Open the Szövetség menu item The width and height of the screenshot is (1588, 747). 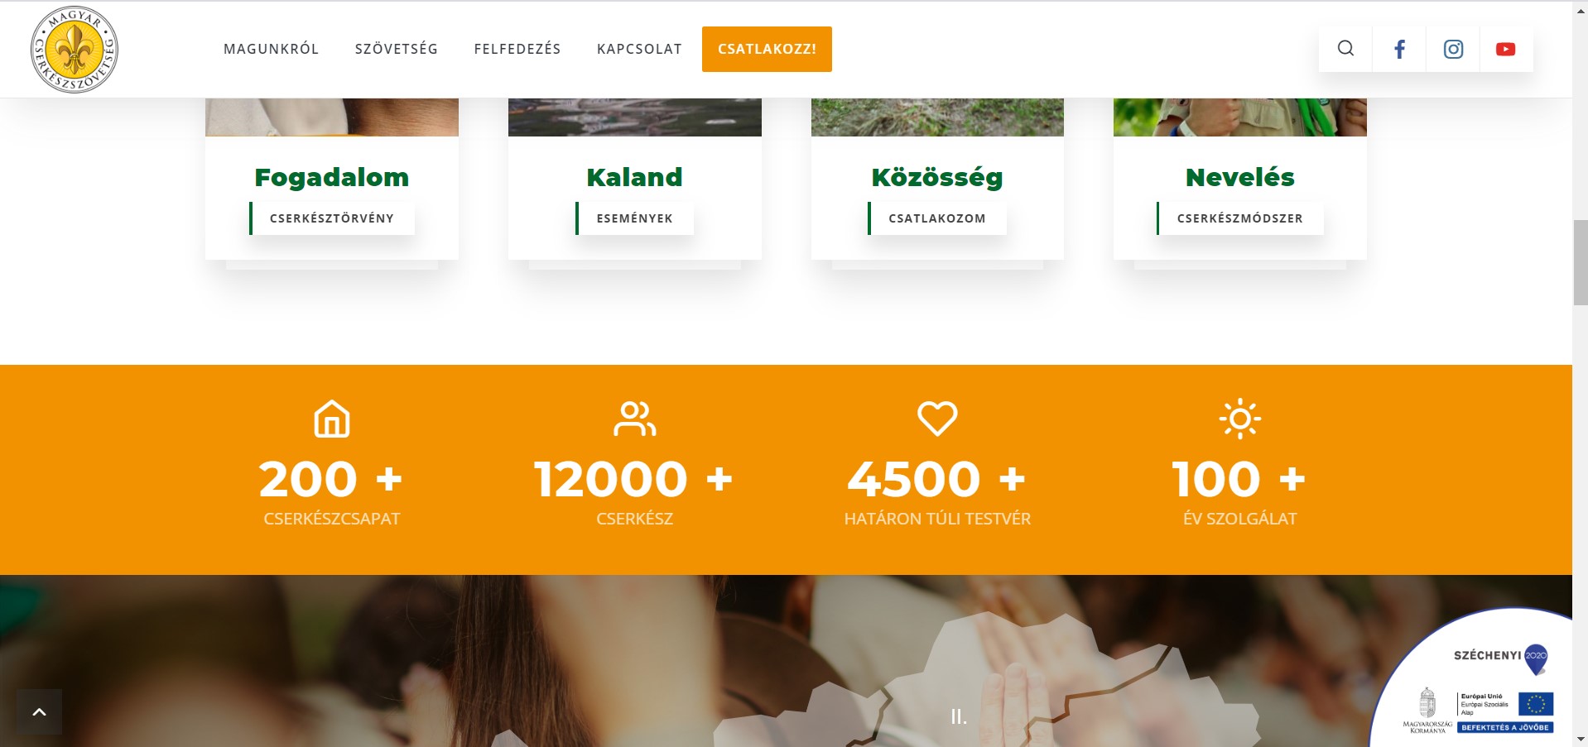397,49
